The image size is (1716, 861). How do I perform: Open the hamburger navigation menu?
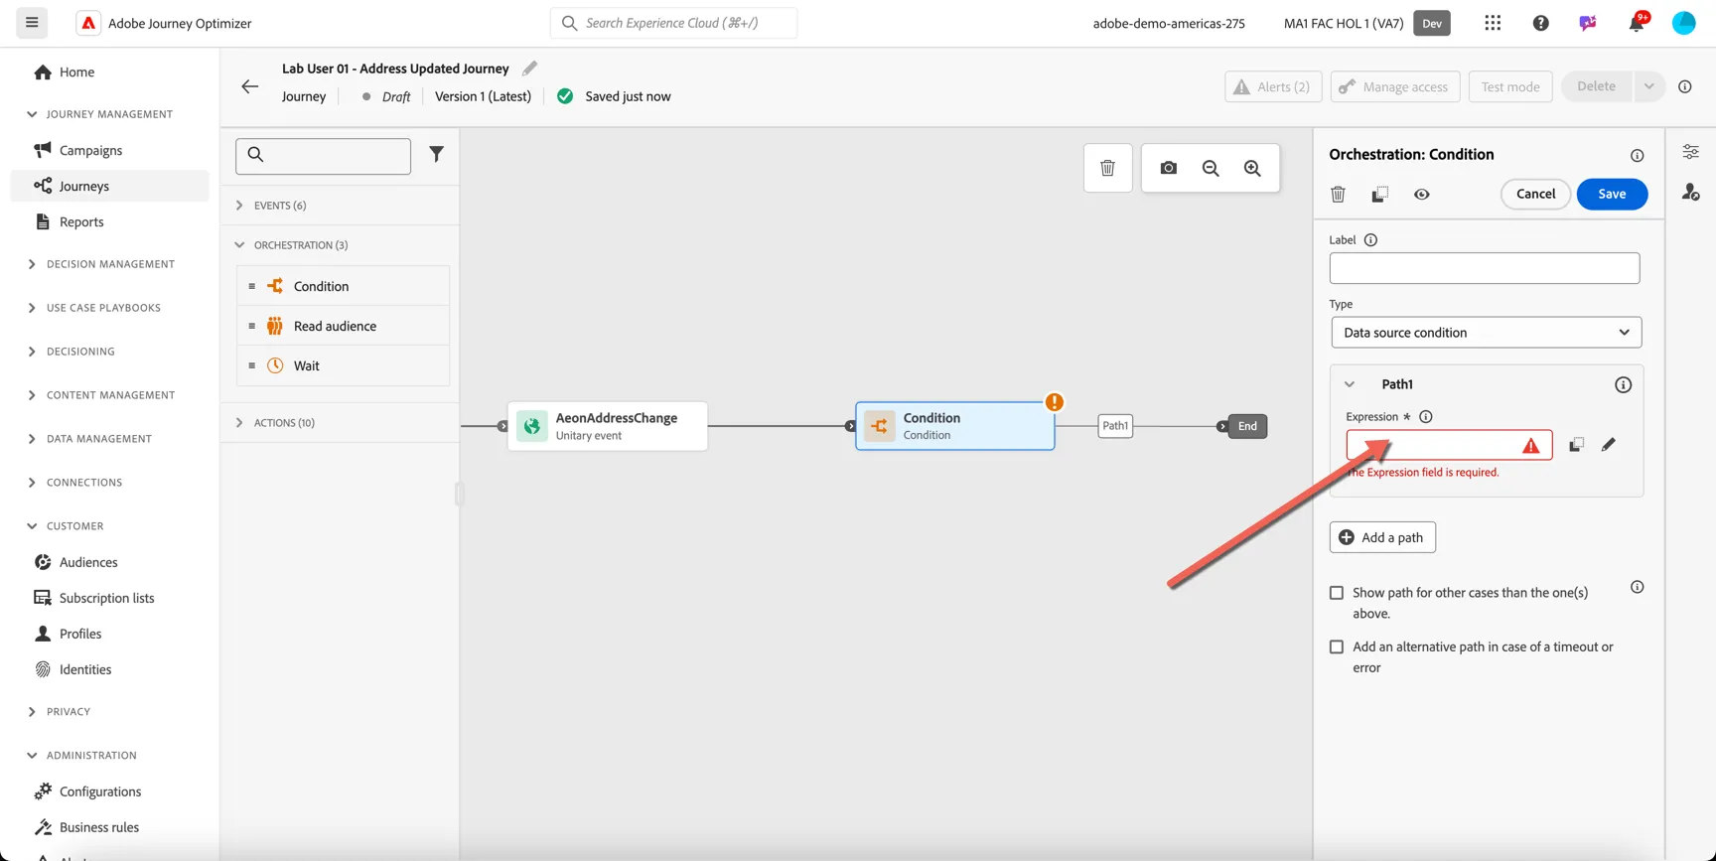click(32, 22)
